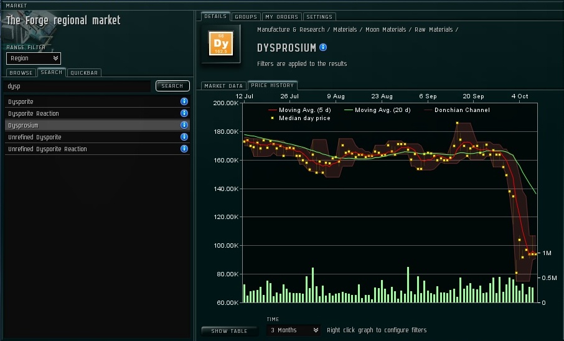This screenshot has width=564, height=341.
Task: Select Dysporite in search results
Action: tap(96, 101)
